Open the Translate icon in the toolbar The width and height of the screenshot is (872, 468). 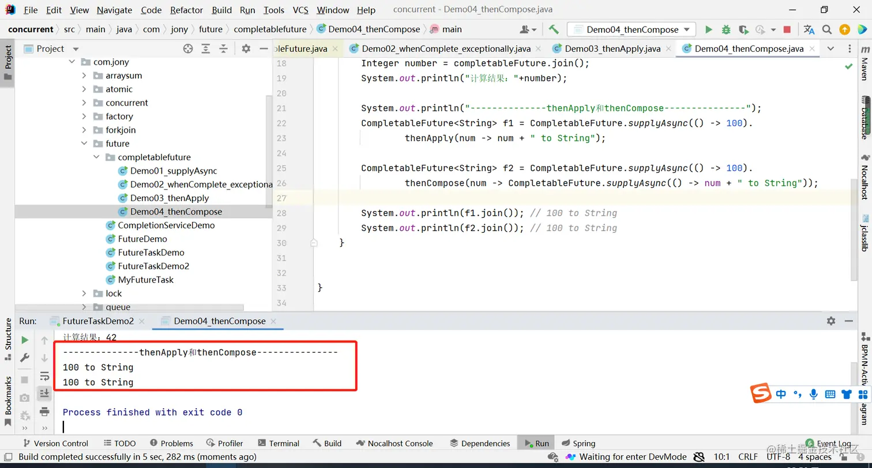(809, 29)
